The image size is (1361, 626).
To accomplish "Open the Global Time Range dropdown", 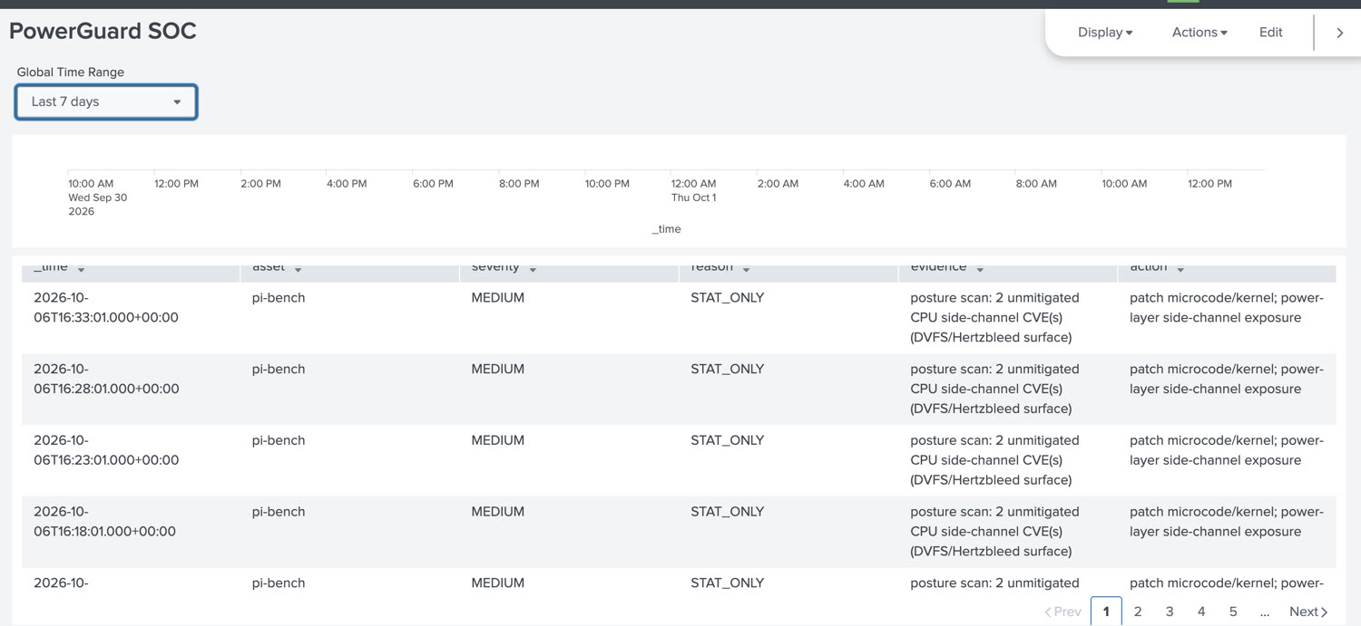I will pyautogui.click(x=106, y=101).
